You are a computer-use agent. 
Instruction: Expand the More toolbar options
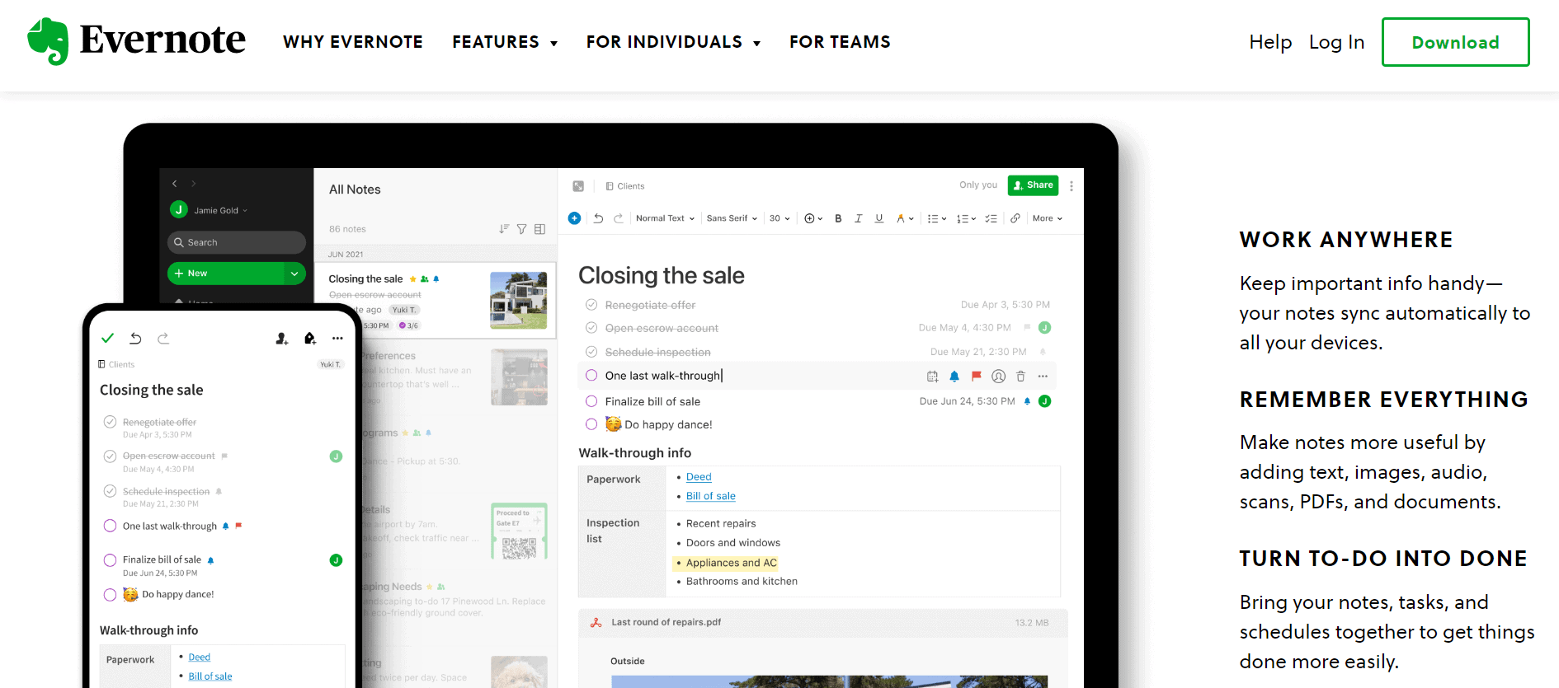[x=1048, y=218]
